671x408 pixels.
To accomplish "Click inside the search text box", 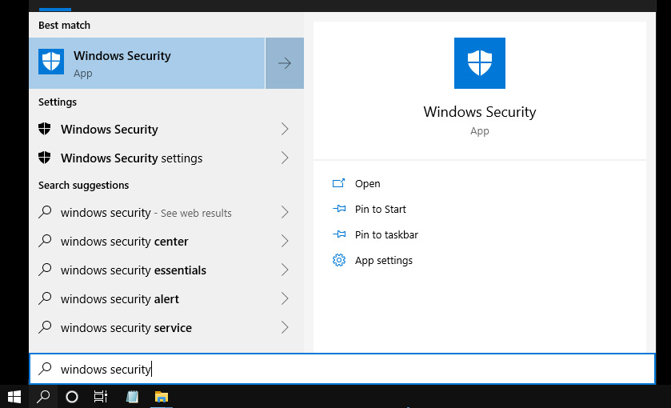I will (342, 369).
